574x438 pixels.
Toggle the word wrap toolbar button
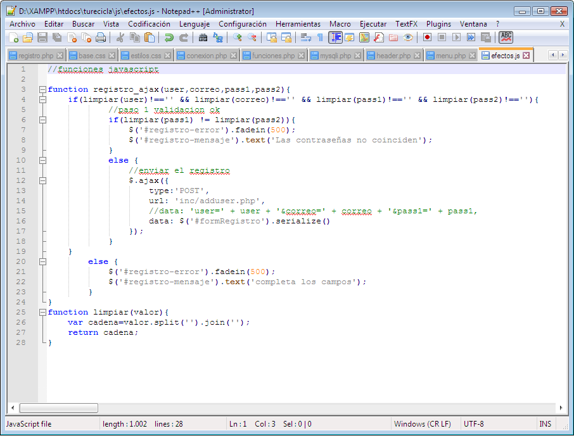(305, 37)
